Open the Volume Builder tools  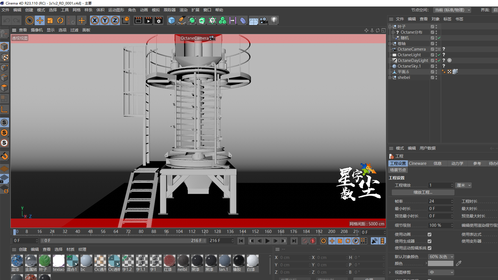223,20
